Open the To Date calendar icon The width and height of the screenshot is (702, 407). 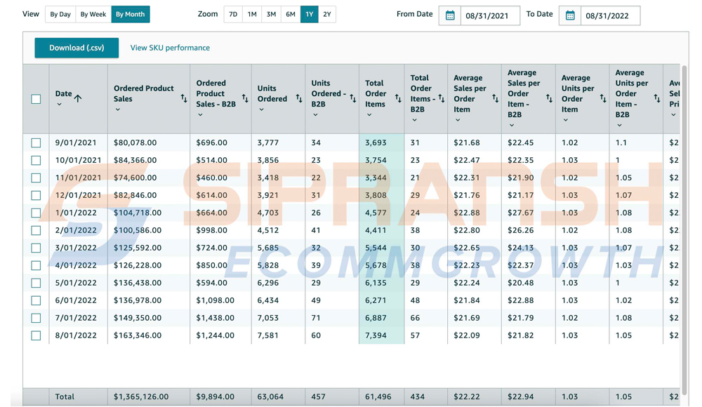pos(570,15)
